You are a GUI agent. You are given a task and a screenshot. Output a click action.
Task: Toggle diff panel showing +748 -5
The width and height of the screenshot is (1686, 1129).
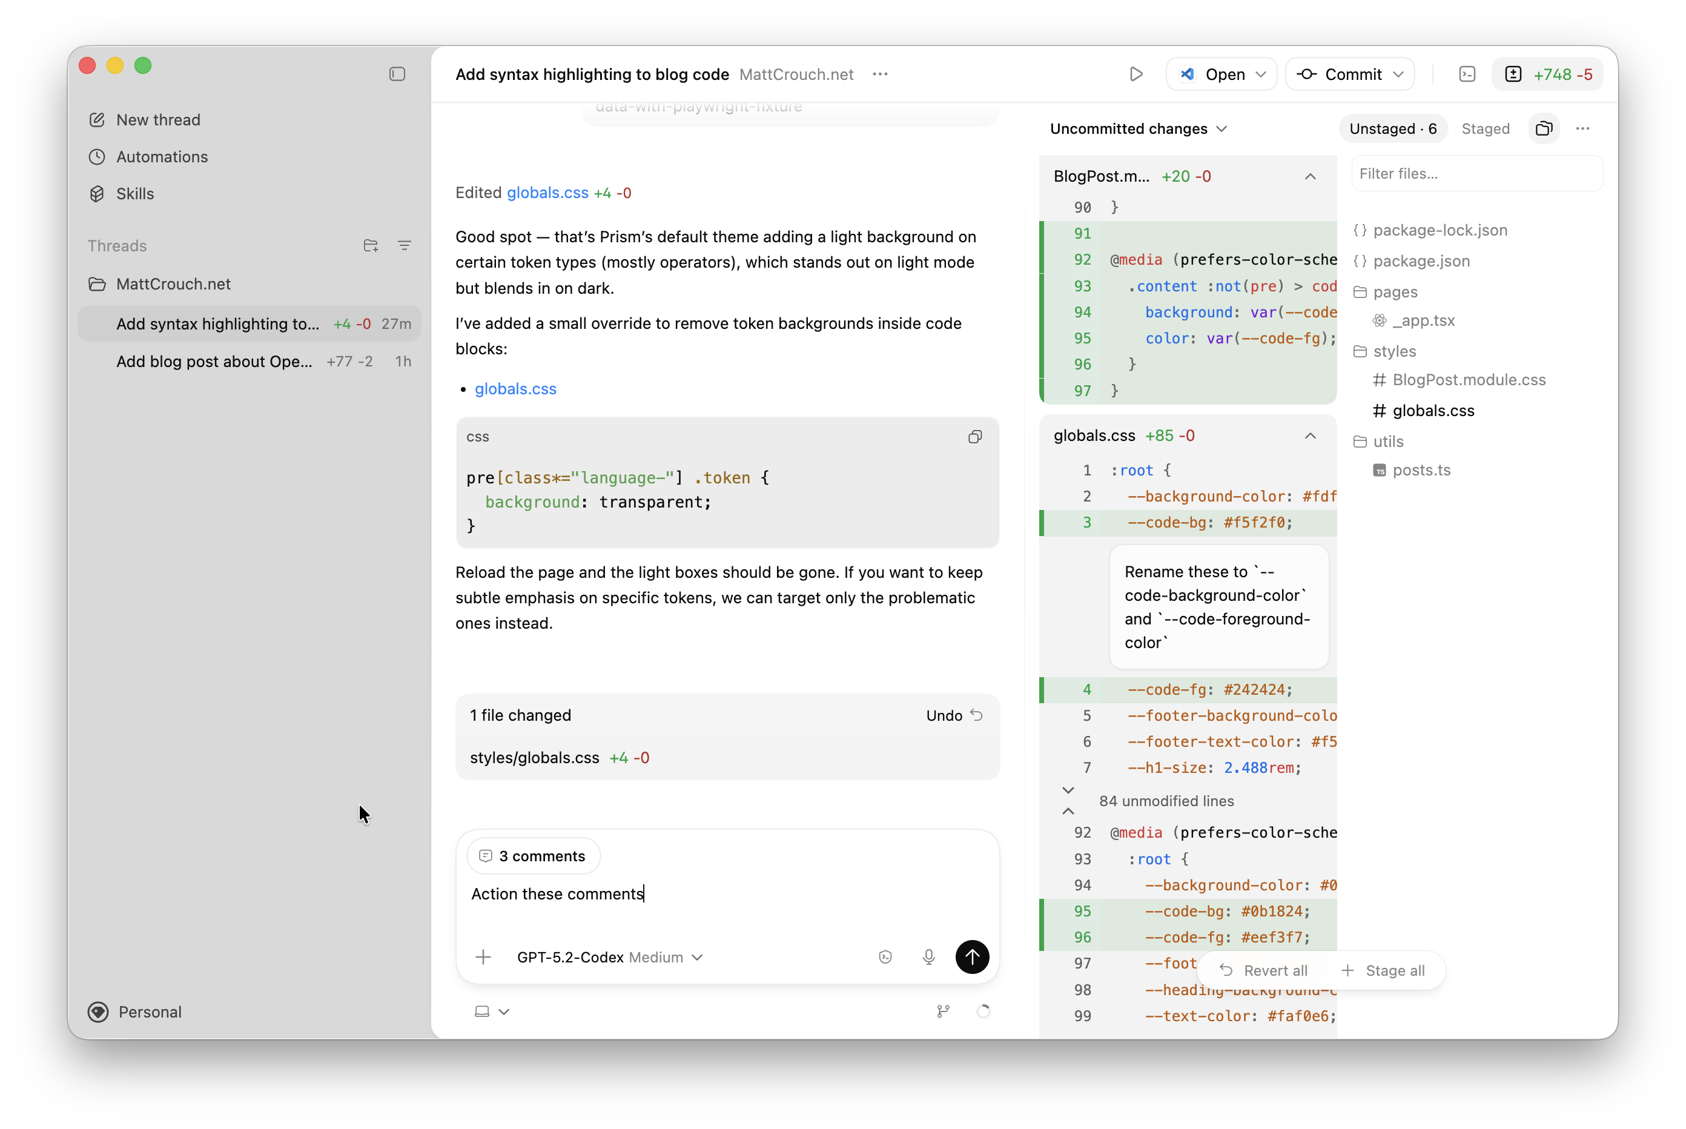tap(1549, 74)
